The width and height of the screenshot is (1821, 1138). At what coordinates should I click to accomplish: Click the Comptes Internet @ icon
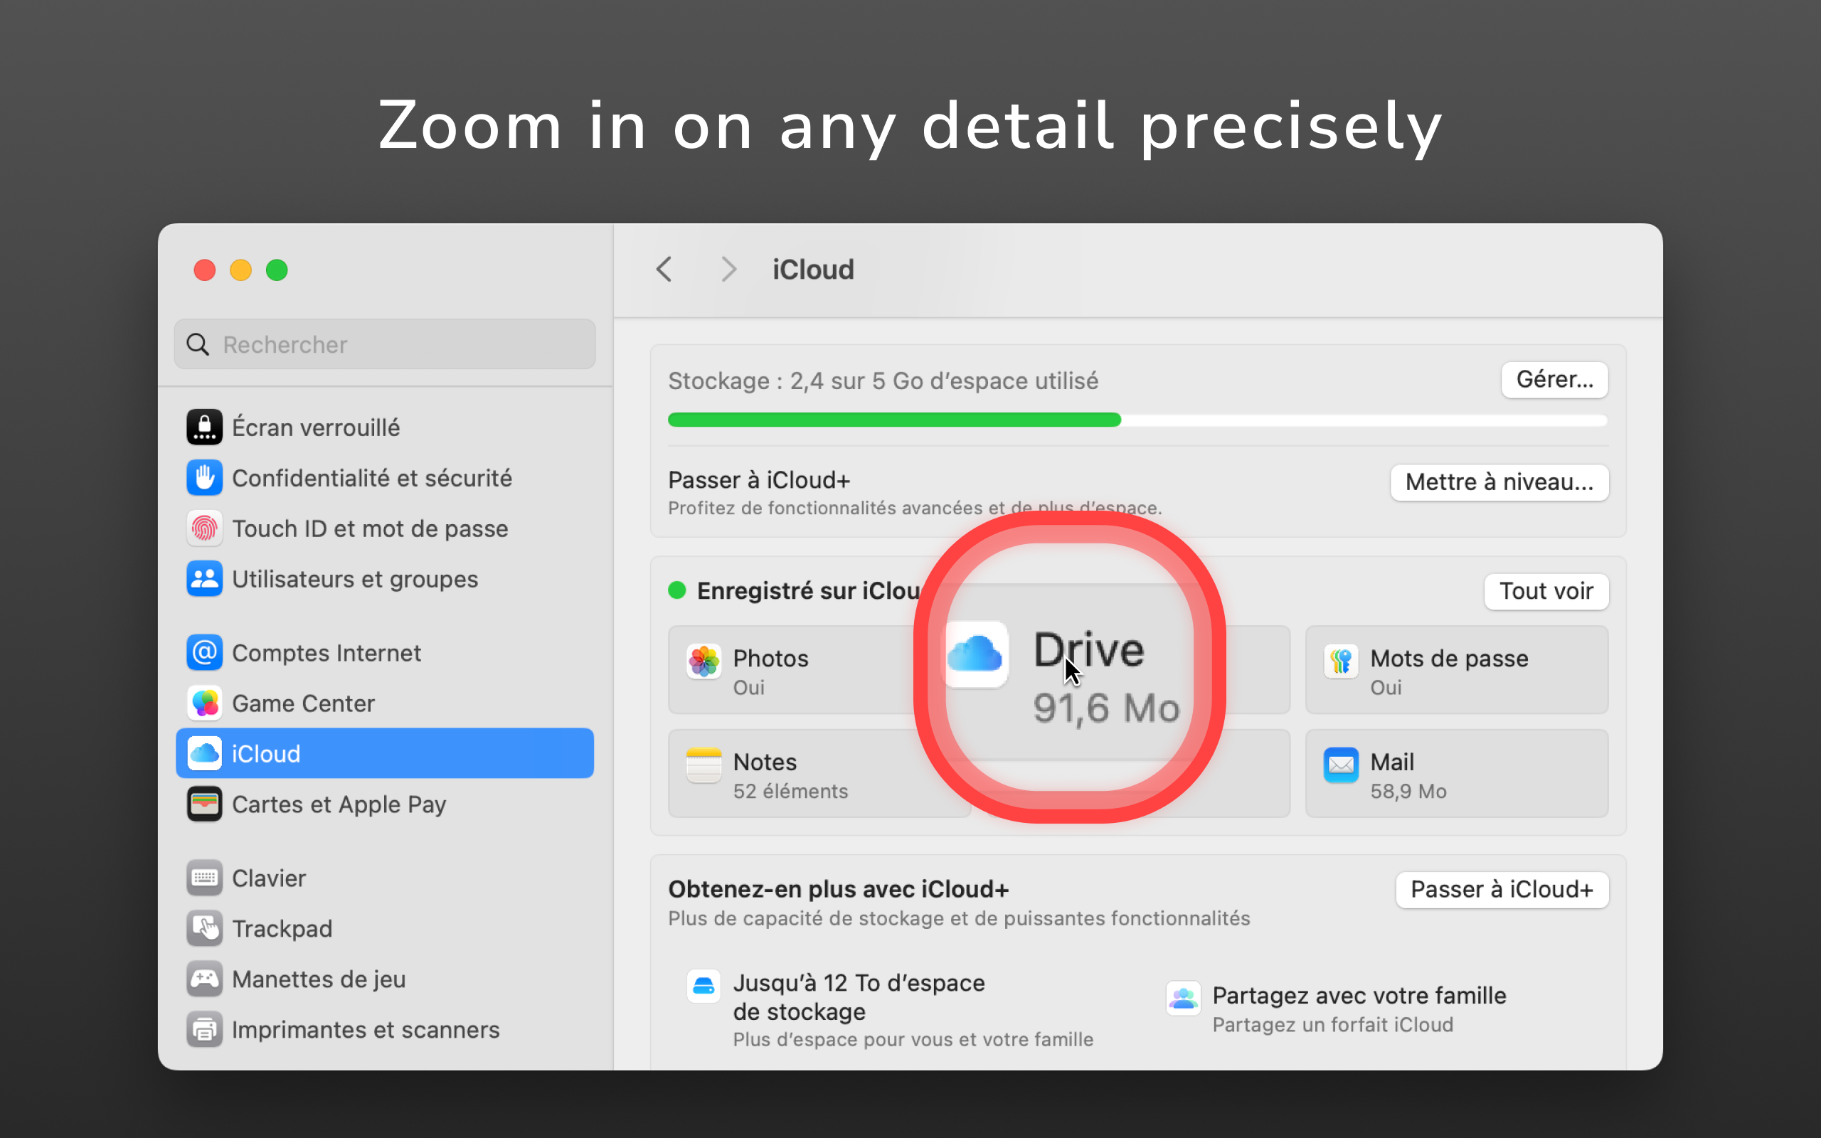coord(204,652)
